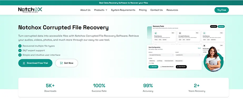Image resolution: width=243 pixels, height=99 pixels.
Task: Click the Corrupted File Recovery tools icon
Action: point(180,33)
